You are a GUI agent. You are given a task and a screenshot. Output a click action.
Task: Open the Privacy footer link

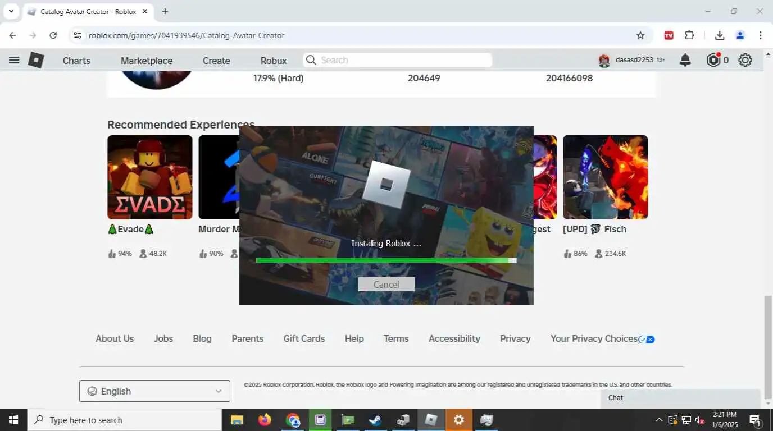click(x=515, y=338)
